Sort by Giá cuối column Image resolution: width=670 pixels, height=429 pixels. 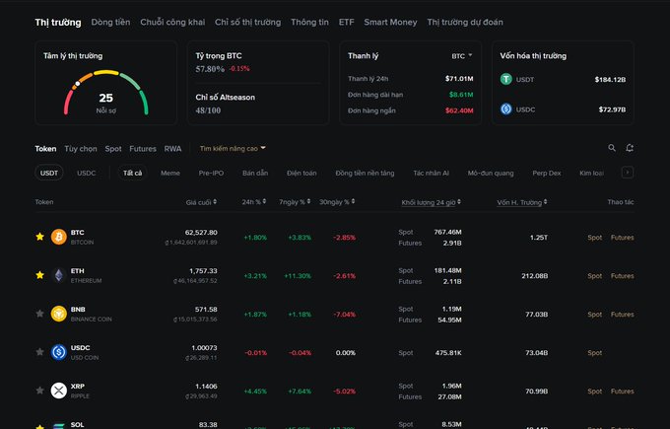(201, 202)
